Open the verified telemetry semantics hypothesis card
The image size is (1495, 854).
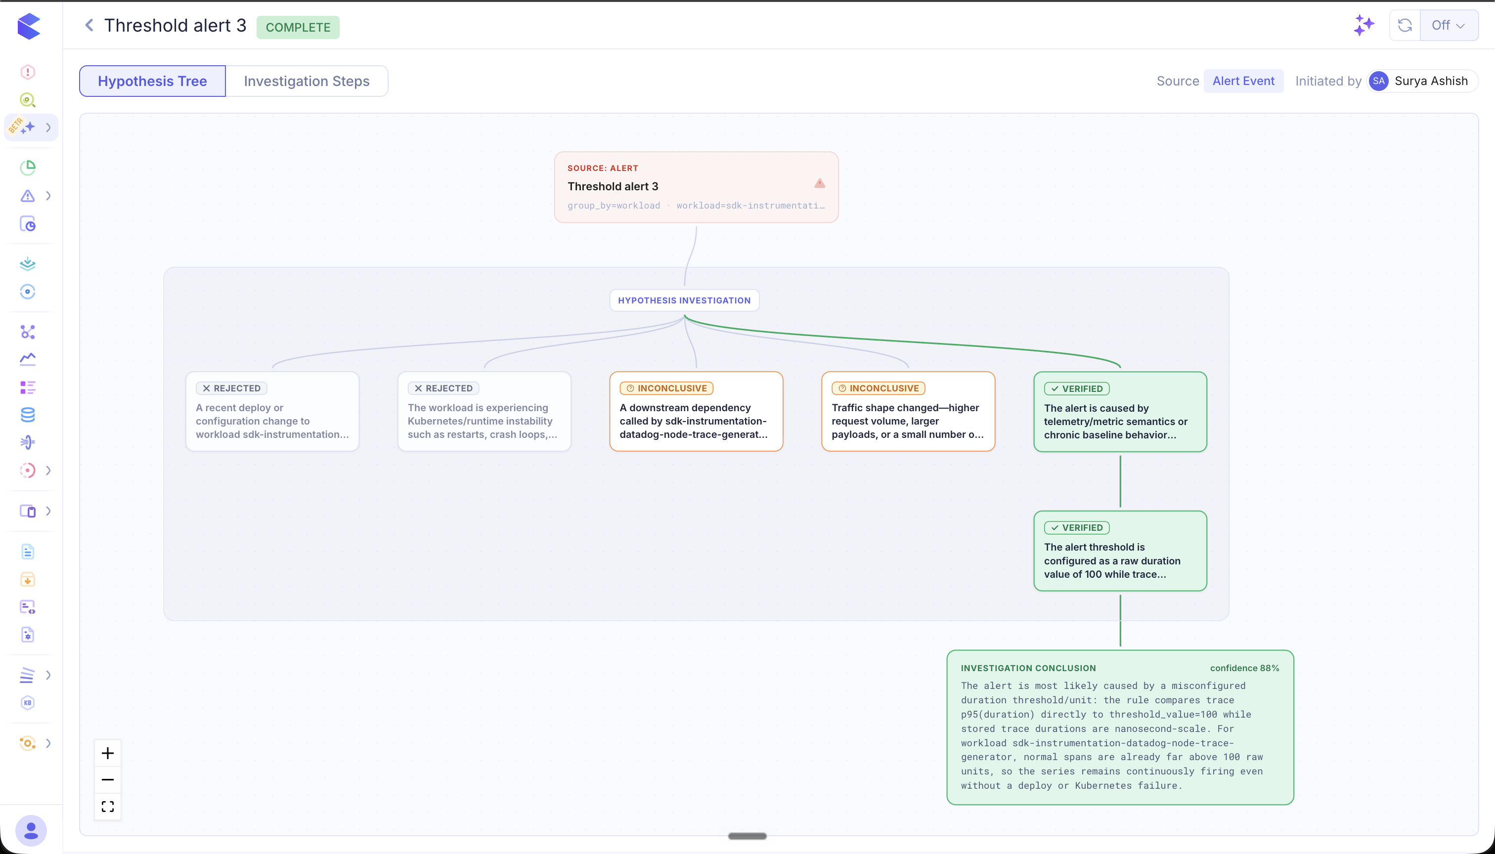click(1120, 412)
